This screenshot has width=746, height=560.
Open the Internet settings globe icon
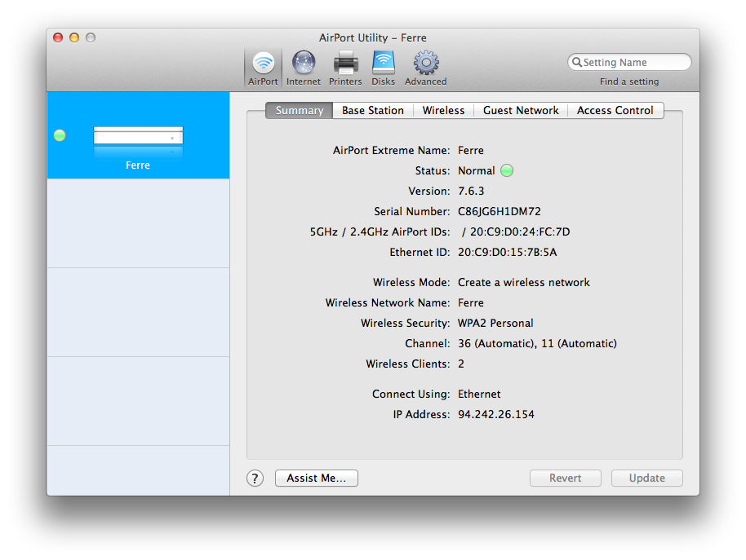pyautogui.click(x=304, y=68)
